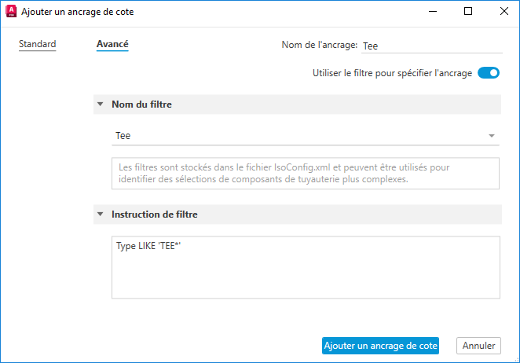
Task: Collapse Instruction de filtre section triangle
Action: tap(100, 214)
